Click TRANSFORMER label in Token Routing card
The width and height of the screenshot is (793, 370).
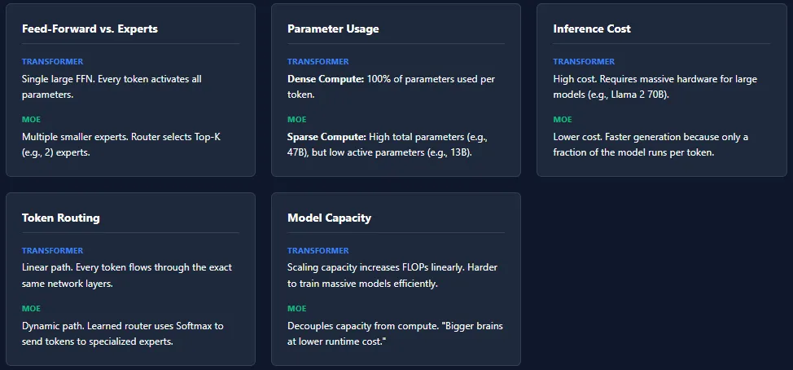pos(52,251)
